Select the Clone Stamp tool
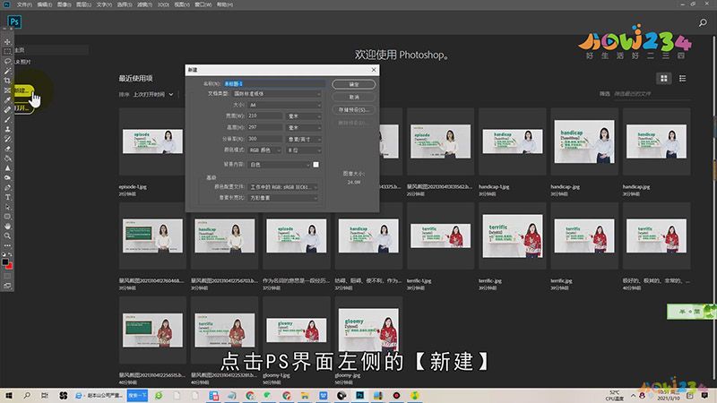The image size is (717, 403). [7, 129]
